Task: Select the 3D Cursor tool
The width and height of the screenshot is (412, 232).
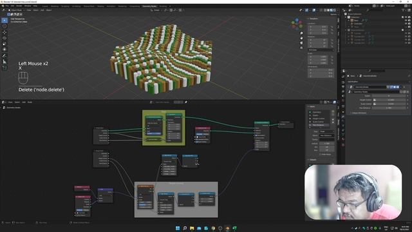Action: (5, 26)
